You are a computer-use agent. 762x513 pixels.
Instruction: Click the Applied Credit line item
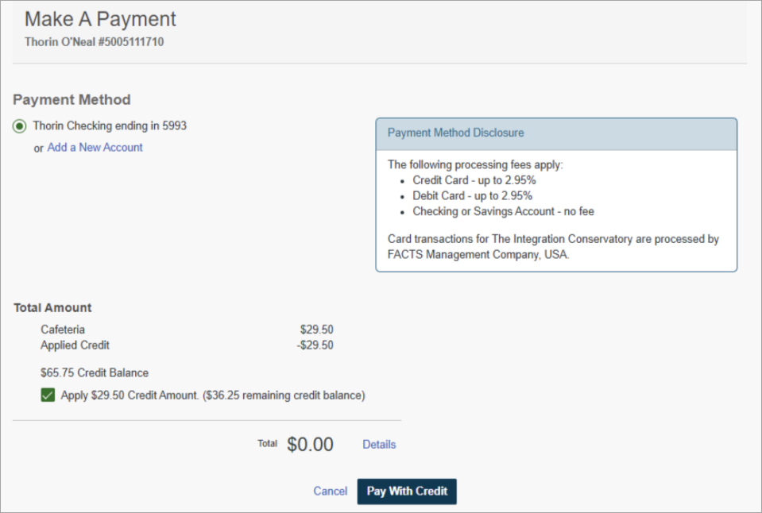point(75,345)
